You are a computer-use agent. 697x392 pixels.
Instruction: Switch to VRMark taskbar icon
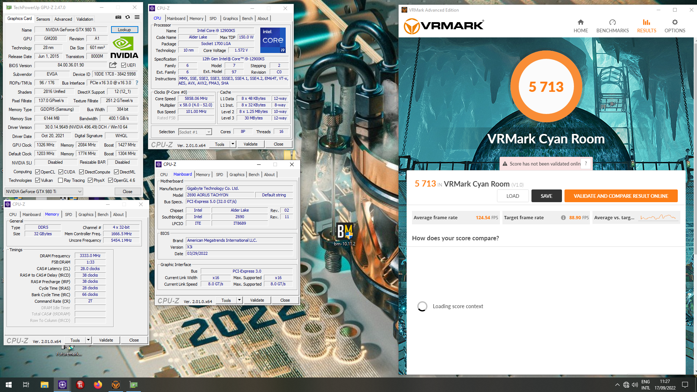116,385
